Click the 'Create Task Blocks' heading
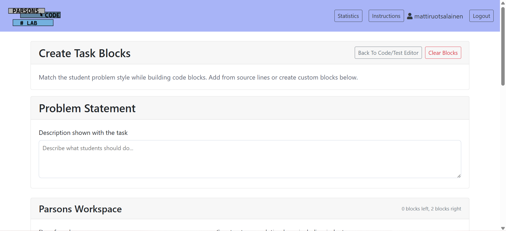The width and height of the screenshot is (506, 231). pos(85,53)
